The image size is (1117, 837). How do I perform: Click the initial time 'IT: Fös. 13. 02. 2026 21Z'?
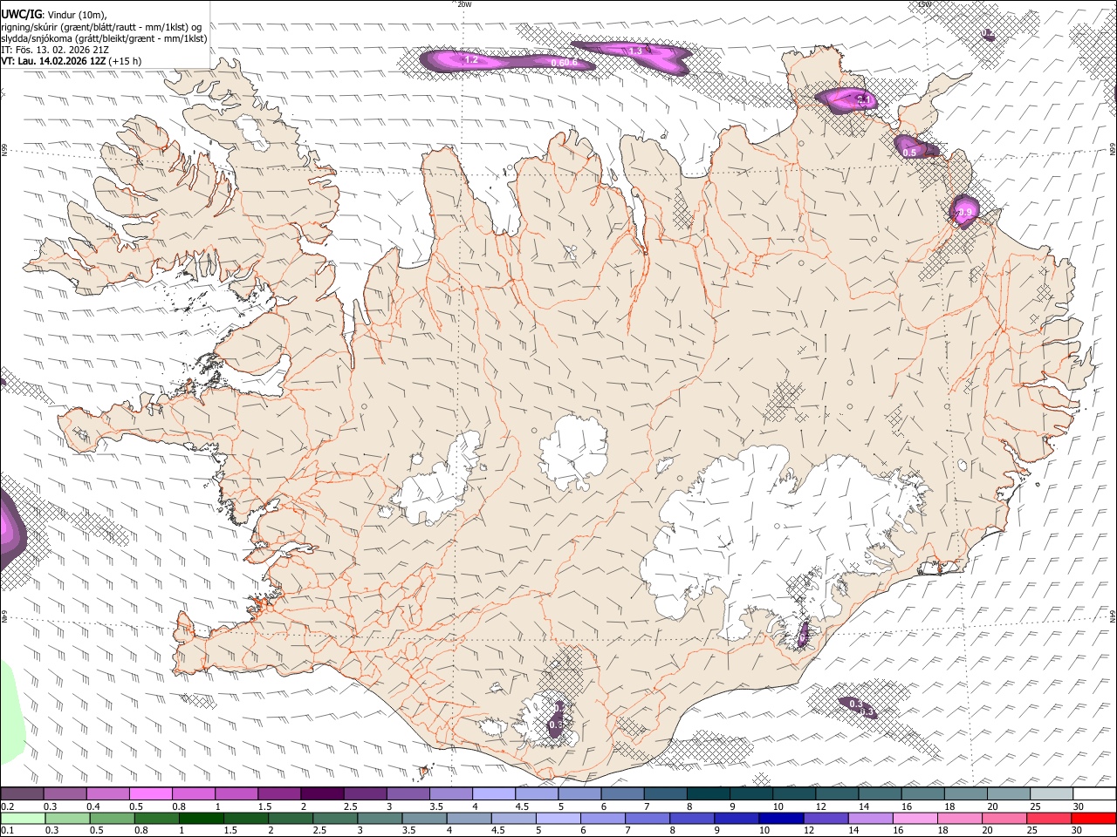pyautogui.click(x=55, y=50)
